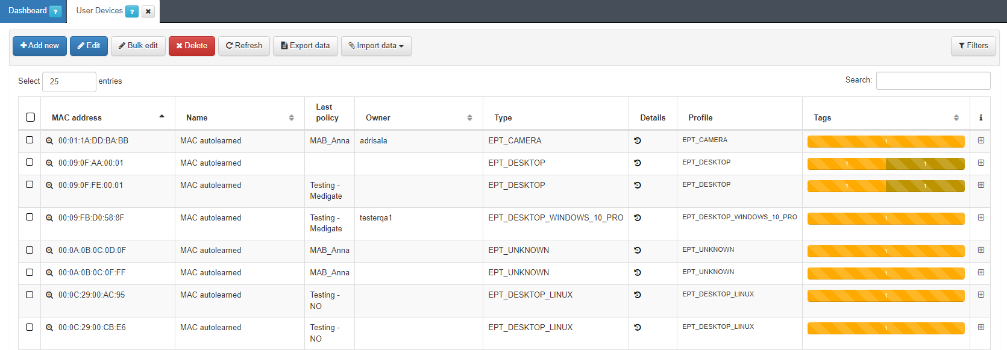Click dark tag segment in 00:09:0F:AA:00:01 row

click(x=925, y=164)
